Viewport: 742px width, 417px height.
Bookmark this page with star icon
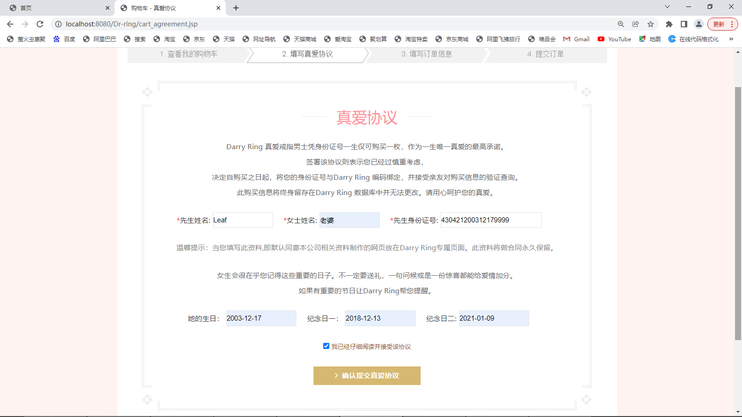651,24
